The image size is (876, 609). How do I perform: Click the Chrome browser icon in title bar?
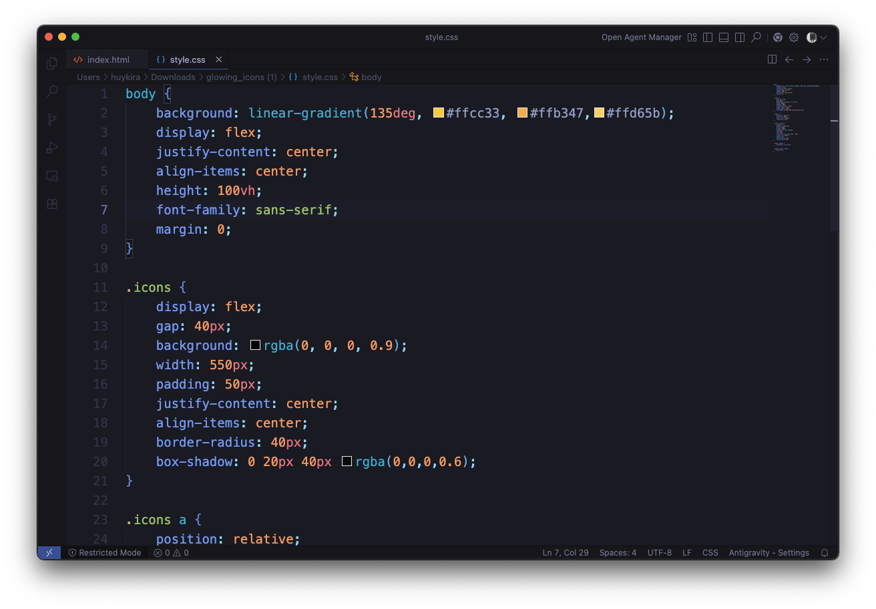(778, 37)
